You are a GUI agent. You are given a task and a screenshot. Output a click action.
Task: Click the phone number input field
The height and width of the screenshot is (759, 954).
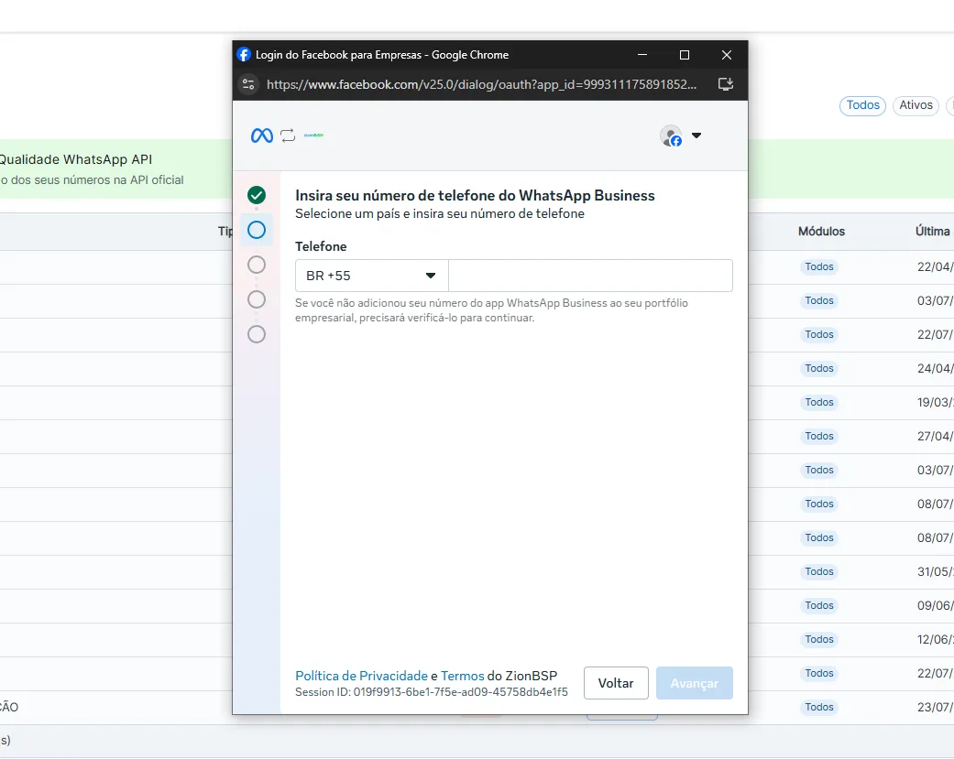(x=590, y=276)
